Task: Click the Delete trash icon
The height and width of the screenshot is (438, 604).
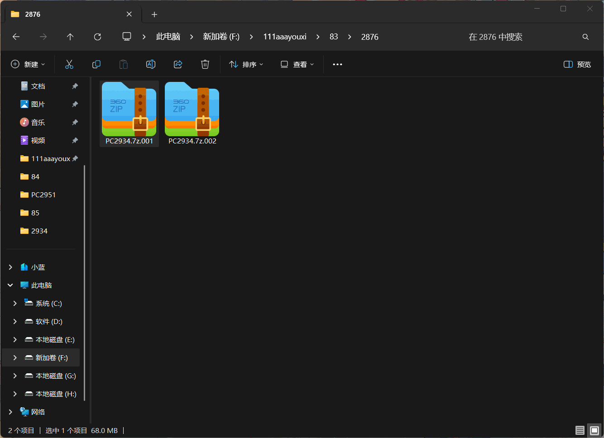Action: (x=205, y=64)
